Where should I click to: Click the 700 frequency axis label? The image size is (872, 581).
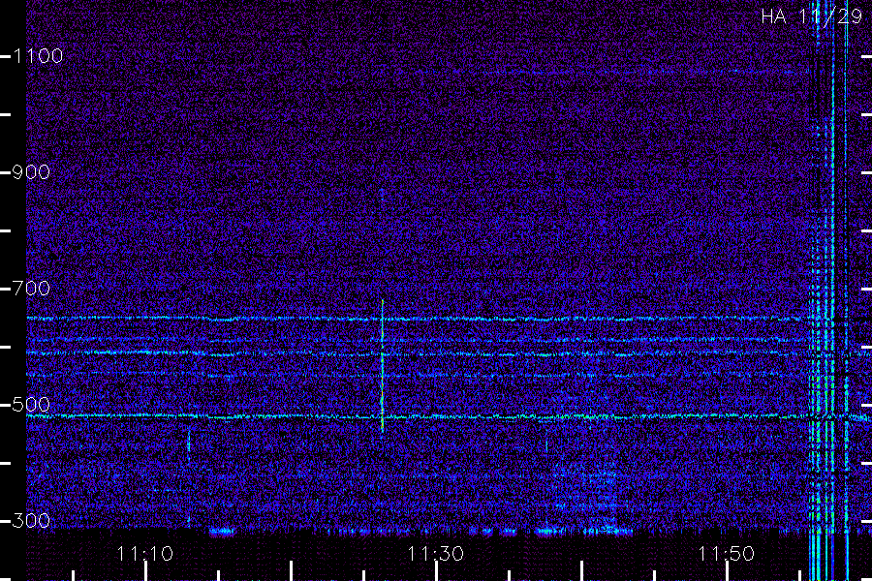[31, 289]
